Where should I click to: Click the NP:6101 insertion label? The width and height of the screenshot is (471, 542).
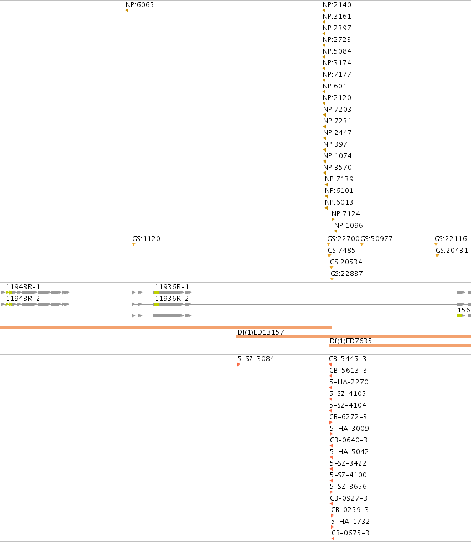[339, 191]
